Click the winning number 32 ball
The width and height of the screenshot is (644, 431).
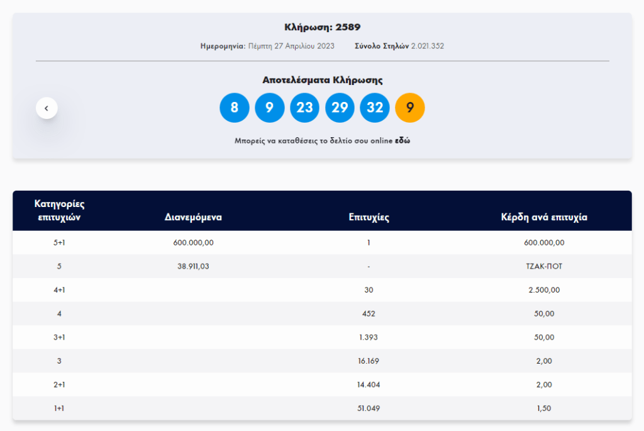375,108
